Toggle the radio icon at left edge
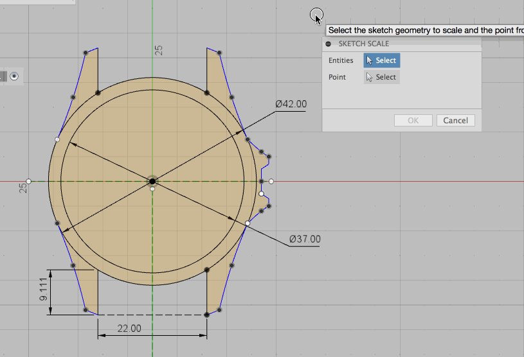524x357 pixels. (x=14, y=76)
